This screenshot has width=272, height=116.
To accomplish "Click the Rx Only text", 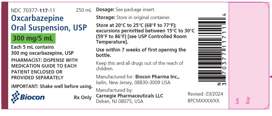I will (83, 97).
